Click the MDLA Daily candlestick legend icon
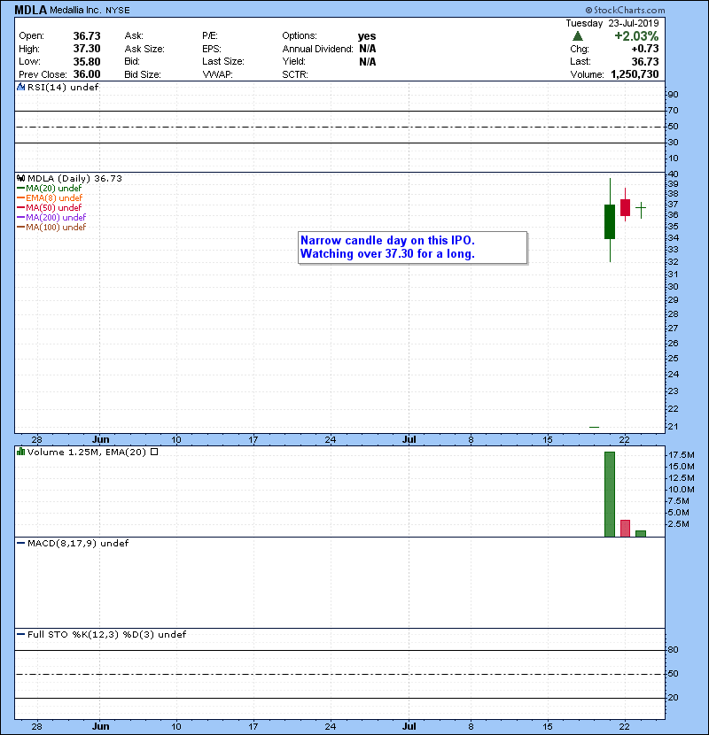 [x=20, y=179]
